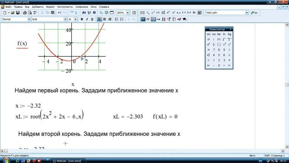Insert cos from Calculator palette
Image resolution: width=289 pixels, height=163 pixels.
point(214,34)
